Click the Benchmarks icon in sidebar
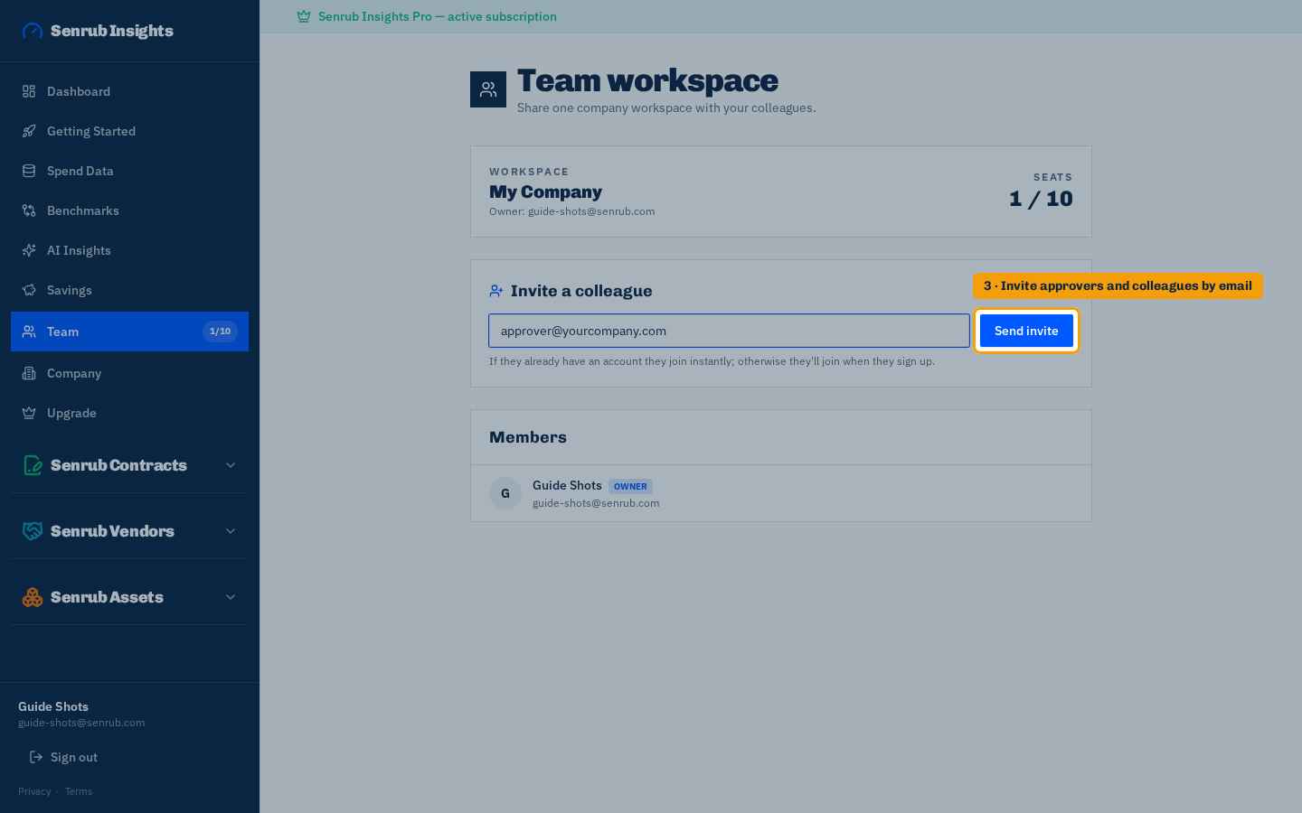This screenshot has height=813, width=1302. point(29,210)
